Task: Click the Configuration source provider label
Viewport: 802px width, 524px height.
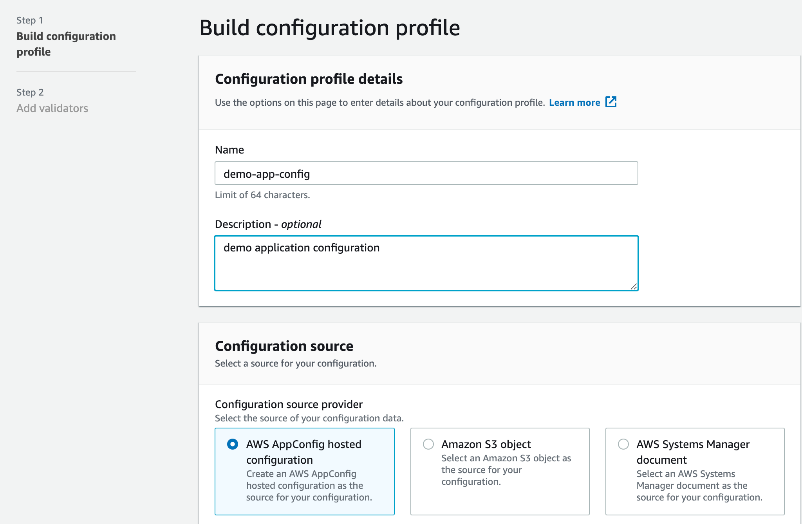Action: (x=289, y=404)
